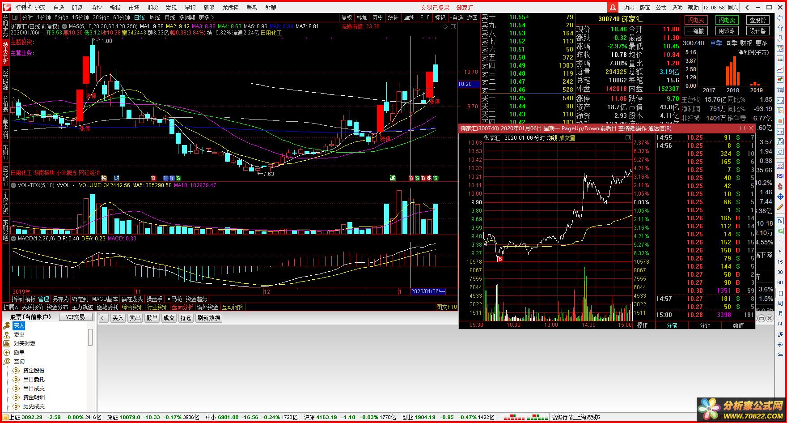Select 5分钟 period

tap(61, 17)
